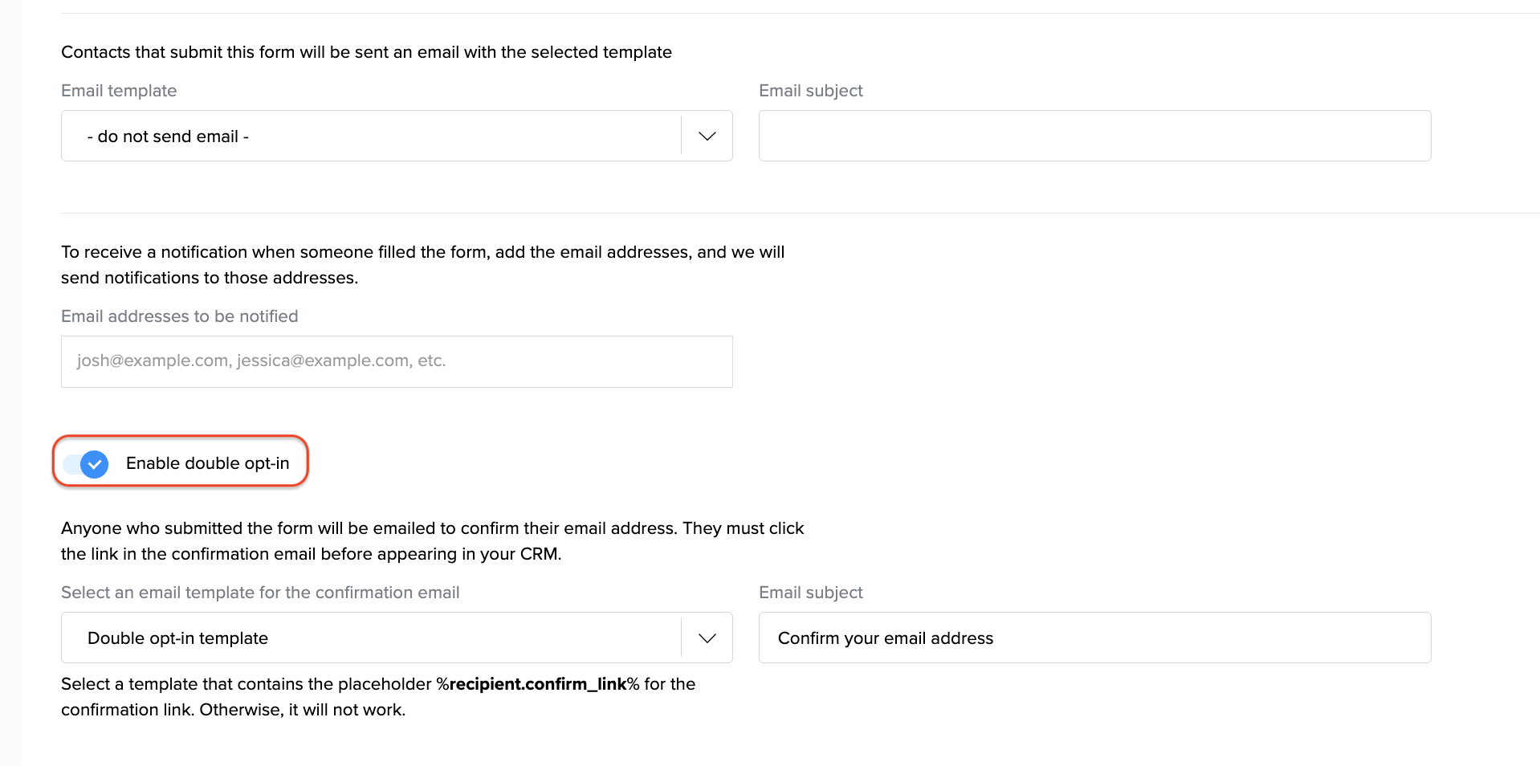Click the "Email template" field label
The image size is (1540, 766).
point(119,91)
